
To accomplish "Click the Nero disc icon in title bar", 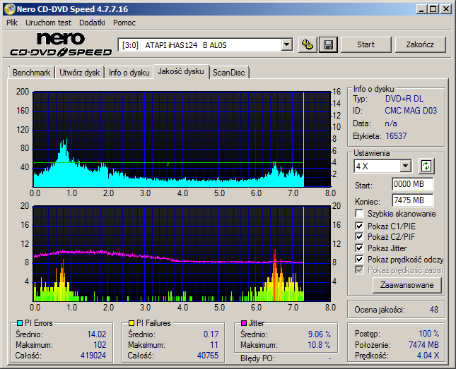I will pos(9,9).
